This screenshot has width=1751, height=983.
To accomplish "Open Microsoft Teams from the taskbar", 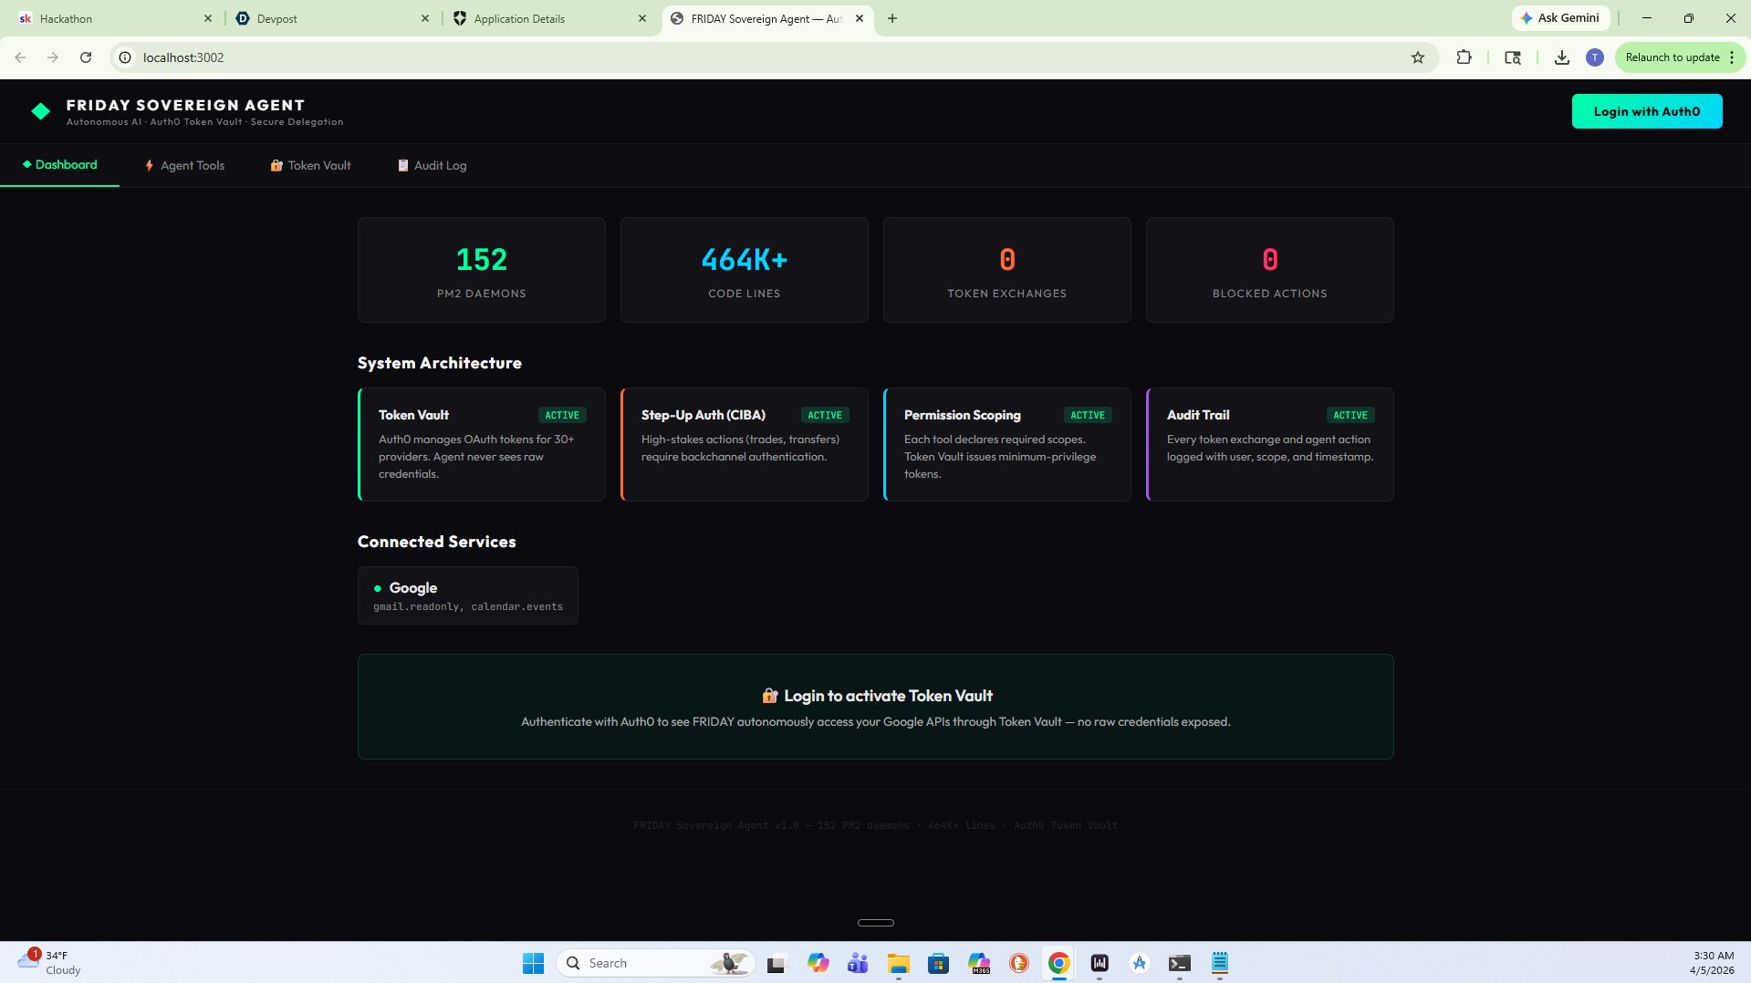I will (858, 963).
